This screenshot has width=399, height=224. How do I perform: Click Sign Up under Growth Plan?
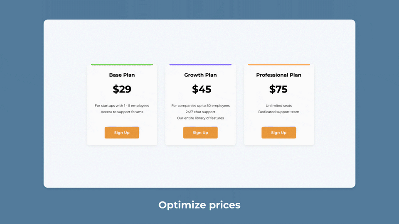point(200,133)
